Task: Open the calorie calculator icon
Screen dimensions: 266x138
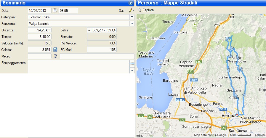Action: click(x=55, y=50)
